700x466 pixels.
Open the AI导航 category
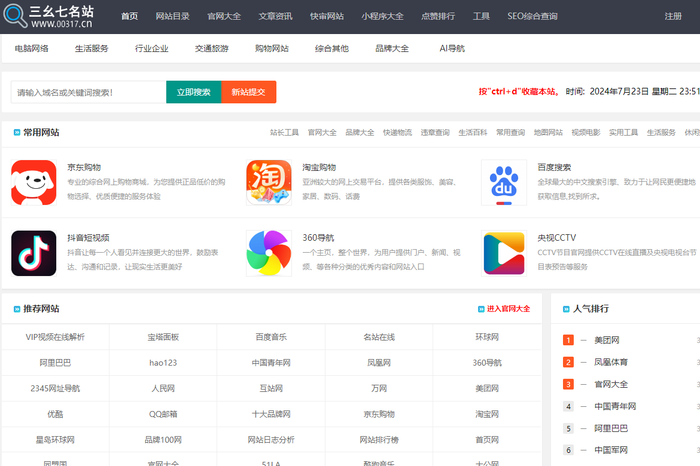point(452,48)
